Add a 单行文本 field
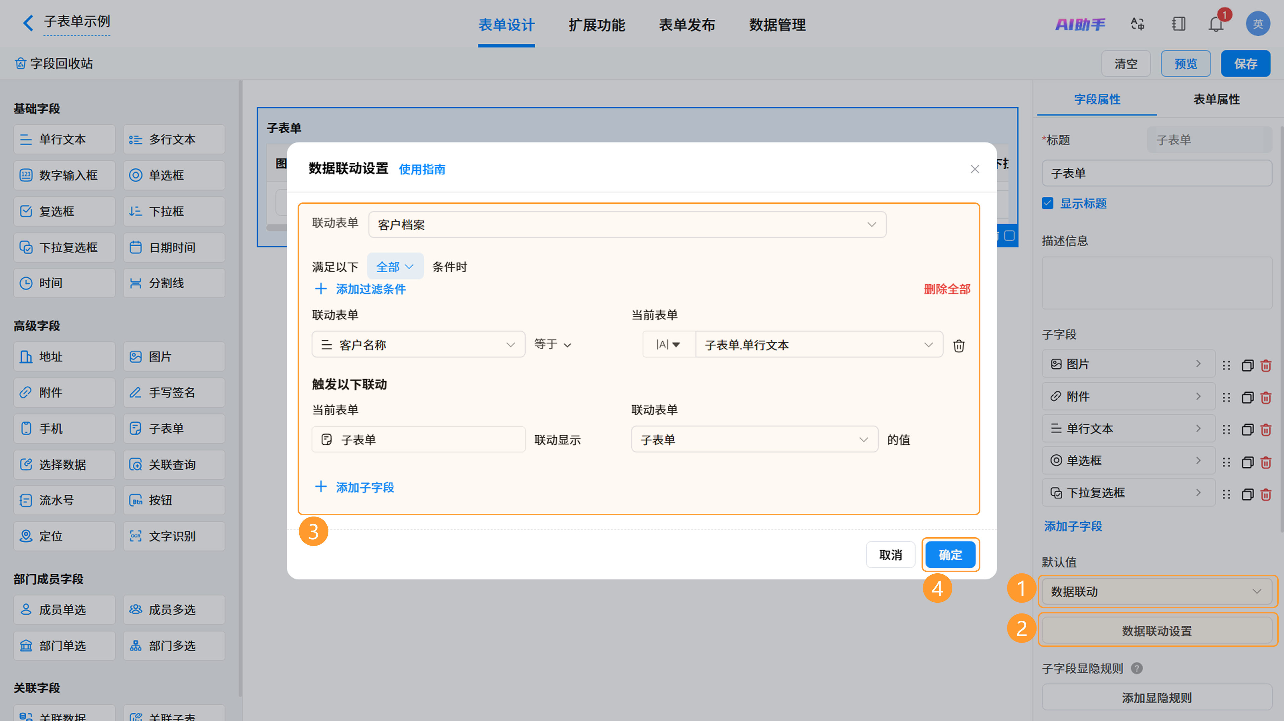 [x=64, y=139]
